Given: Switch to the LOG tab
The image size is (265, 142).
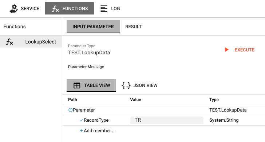Looking at the screenshot, I should (x=110, y=8).
